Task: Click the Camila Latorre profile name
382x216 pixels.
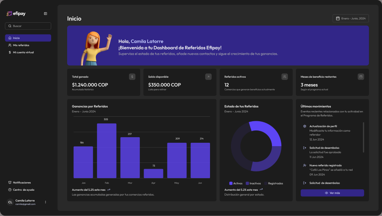Action: point(25,200)
